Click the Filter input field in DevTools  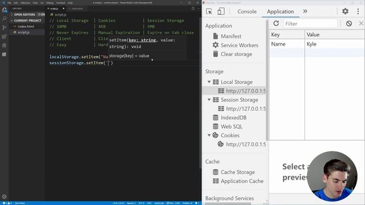click(310, 23)
